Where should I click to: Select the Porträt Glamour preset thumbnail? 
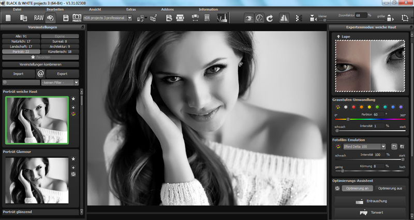point(36,181)
